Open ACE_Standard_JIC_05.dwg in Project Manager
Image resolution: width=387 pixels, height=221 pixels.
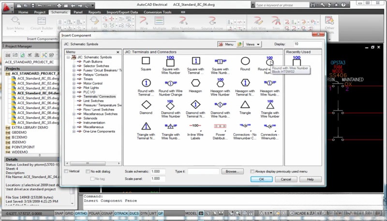click(38, 98)
